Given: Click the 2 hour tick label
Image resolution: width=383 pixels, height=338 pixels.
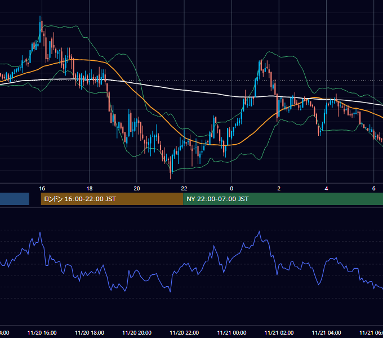Looking at the screenshot, I should pos(279,188).
